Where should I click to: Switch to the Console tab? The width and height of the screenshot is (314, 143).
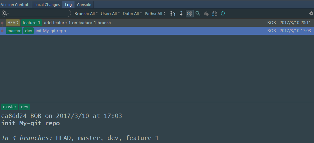click(x=84, y=5)
